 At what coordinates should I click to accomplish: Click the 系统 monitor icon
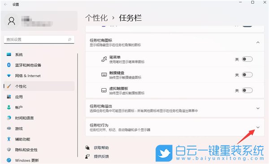[9, 55]
